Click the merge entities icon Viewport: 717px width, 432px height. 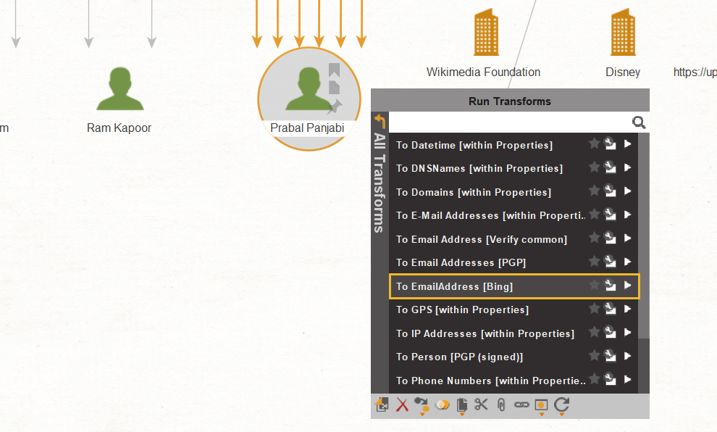coord(443,404)
